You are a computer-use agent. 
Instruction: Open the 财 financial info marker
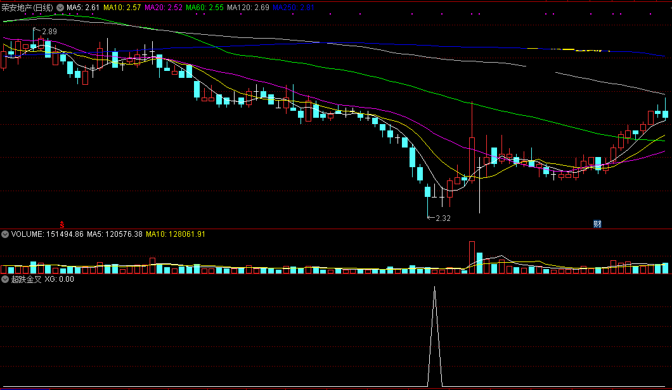[597, 224]
